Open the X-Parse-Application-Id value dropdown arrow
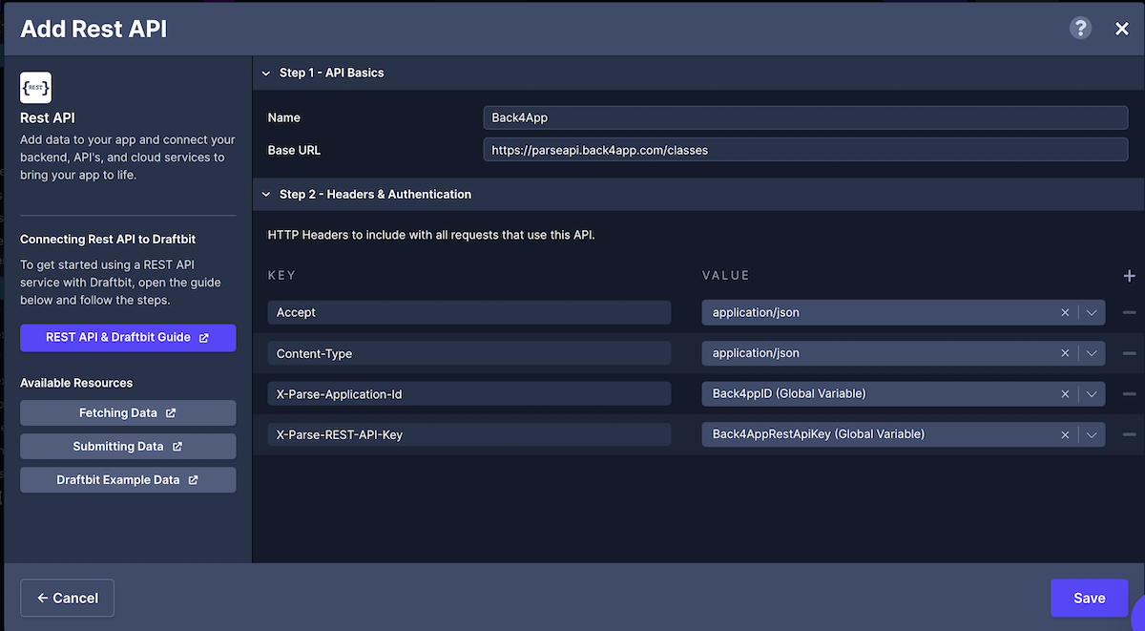This screenshot has height=631, width=1145. click(1092, 393)
